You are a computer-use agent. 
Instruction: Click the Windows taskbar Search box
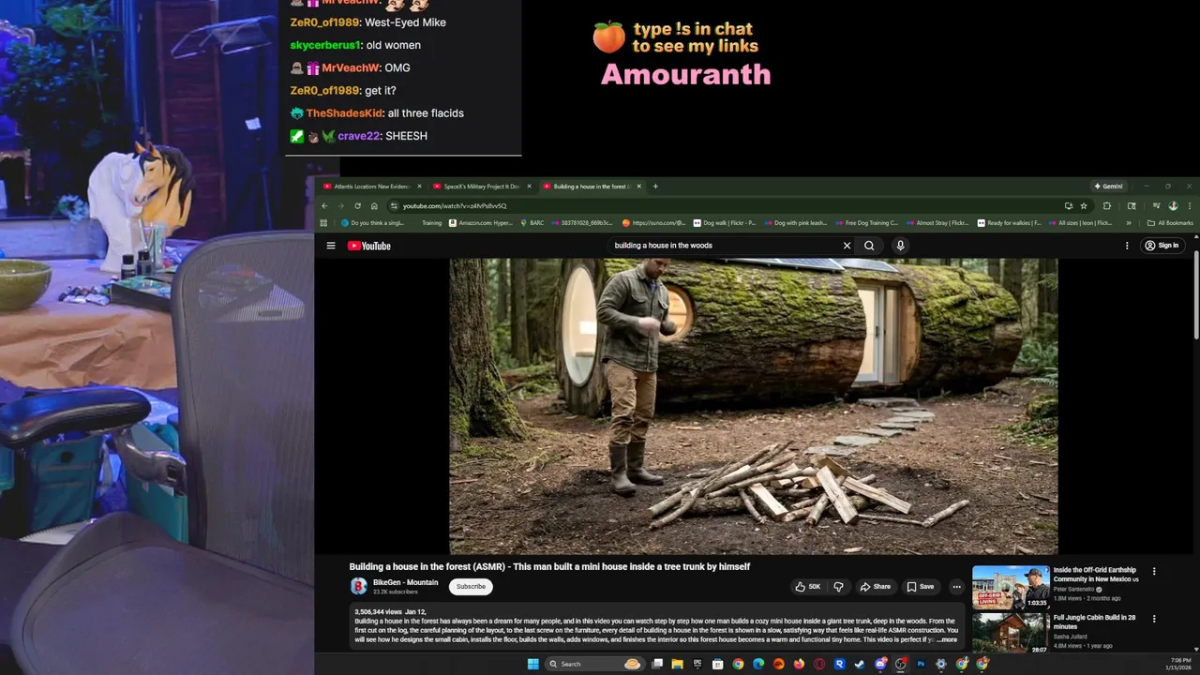pyautogui.click(x=594, y=664)
